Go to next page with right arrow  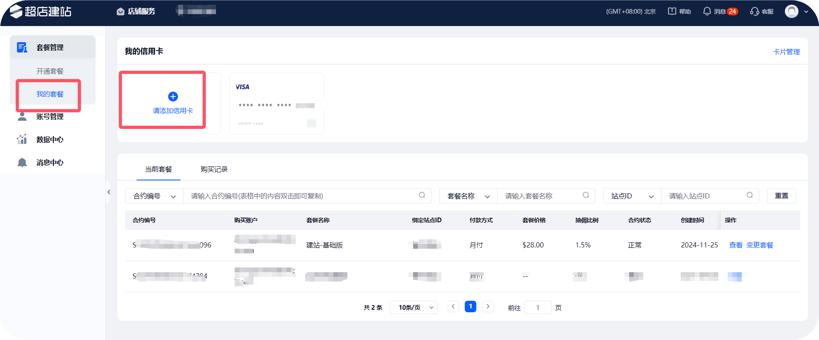click(488, 307)
